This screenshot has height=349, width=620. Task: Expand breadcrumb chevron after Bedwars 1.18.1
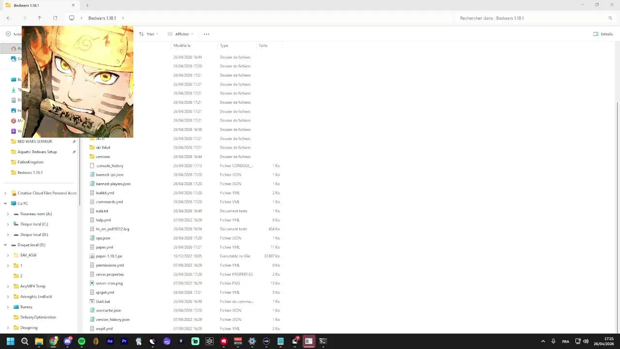123,18
